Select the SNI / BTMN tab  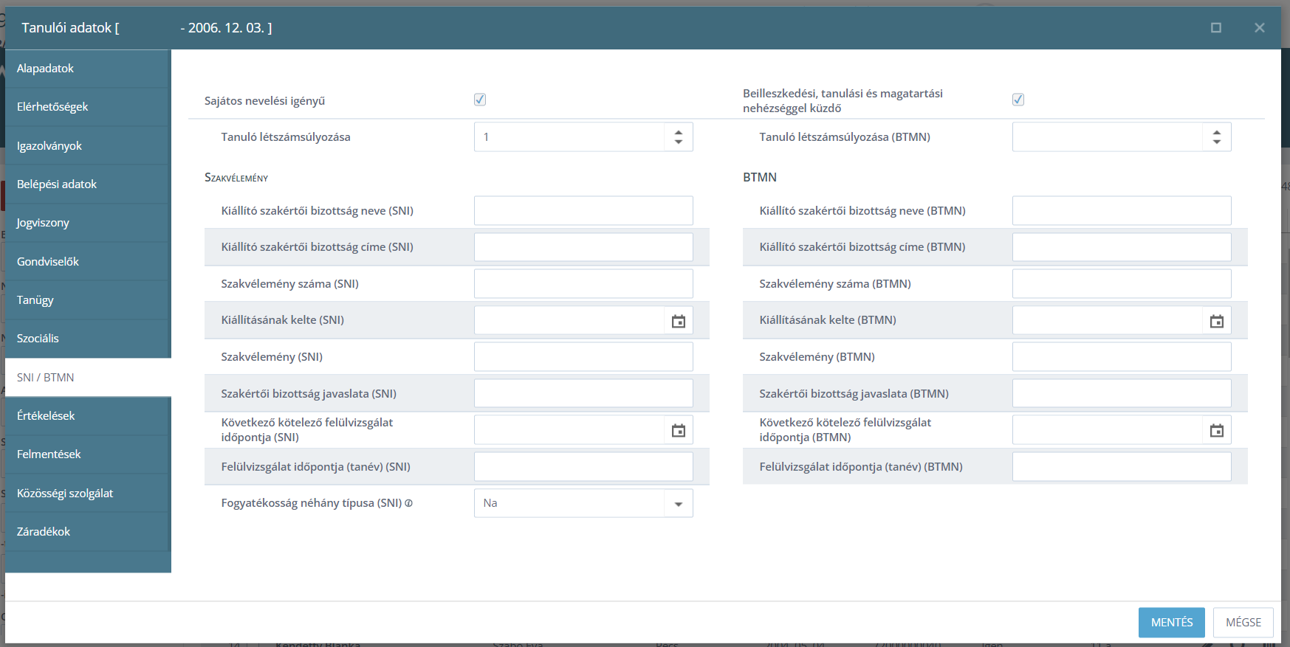tap(88, 378)
